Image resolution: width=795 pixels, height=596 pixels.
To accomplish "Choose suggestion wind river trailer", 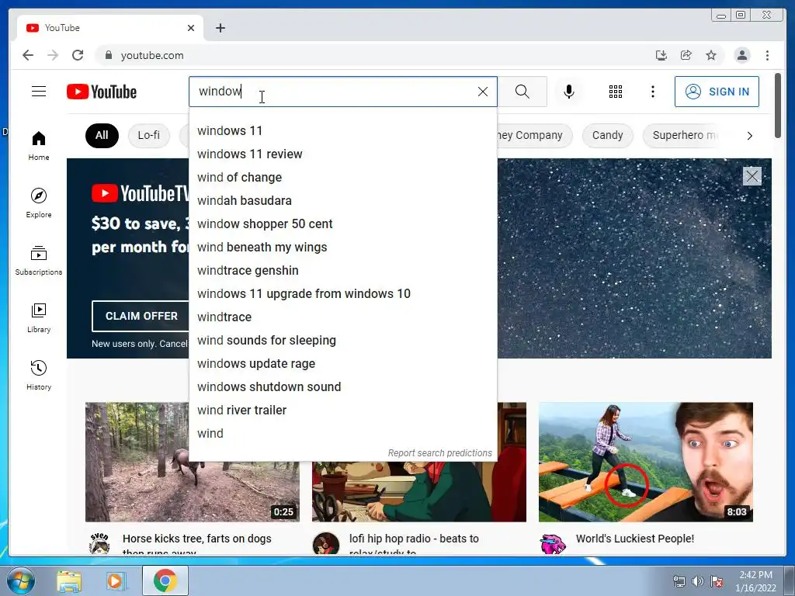I will point(342,411).
